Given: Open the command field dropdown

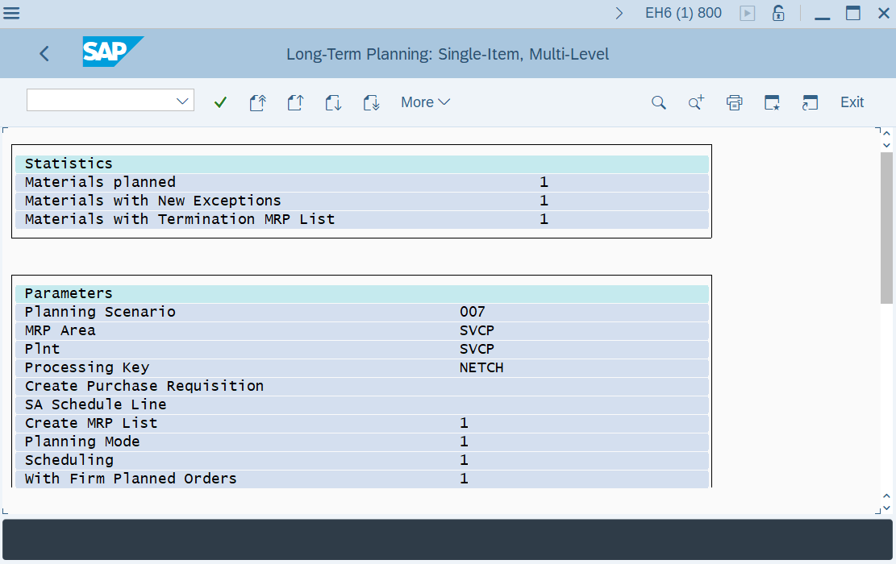Looking at the screenshot, I should click(184, 99).
